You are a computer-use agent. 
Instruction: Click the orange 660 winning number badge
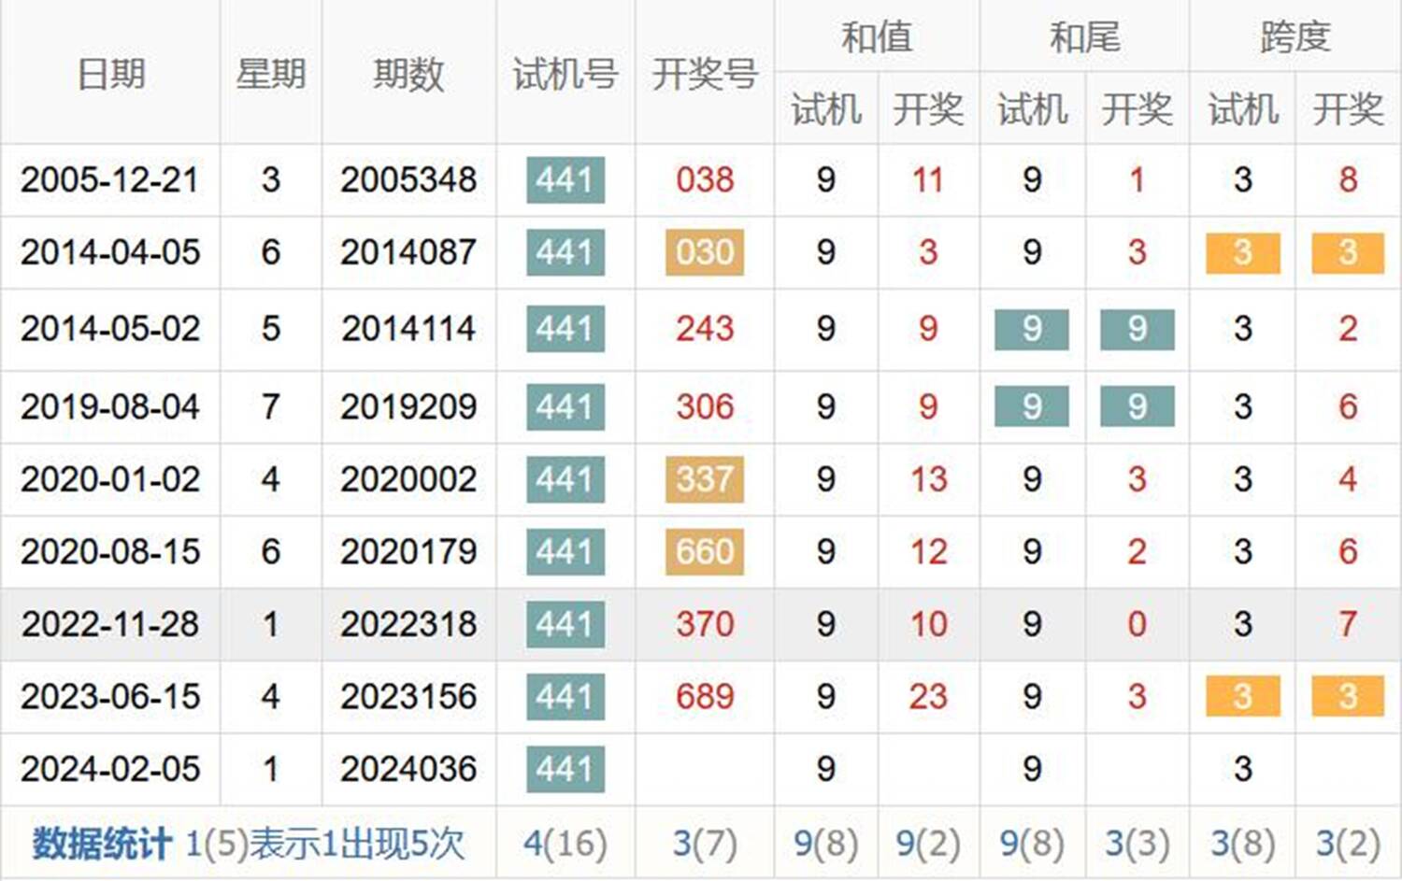tap(704, 551)
